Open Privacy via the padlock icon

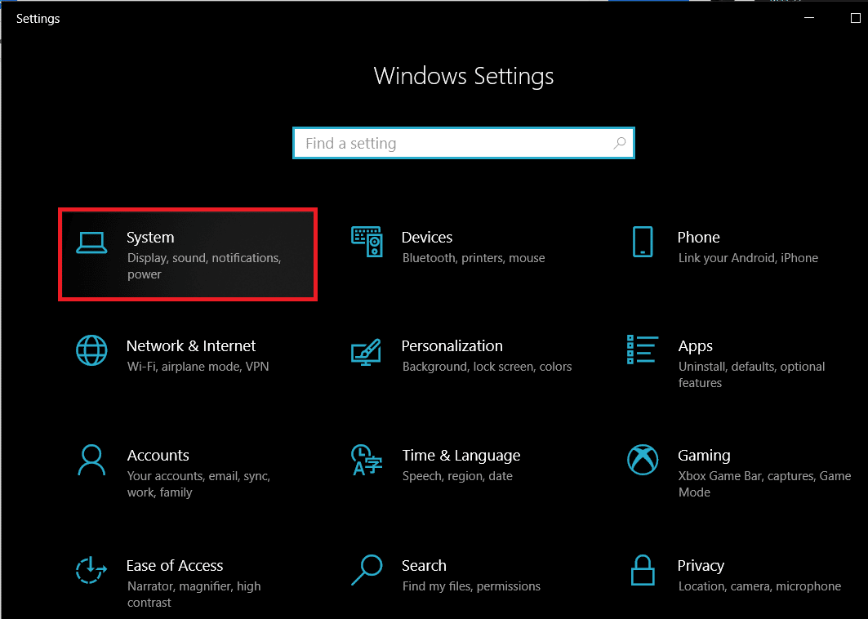coord(643,572)
